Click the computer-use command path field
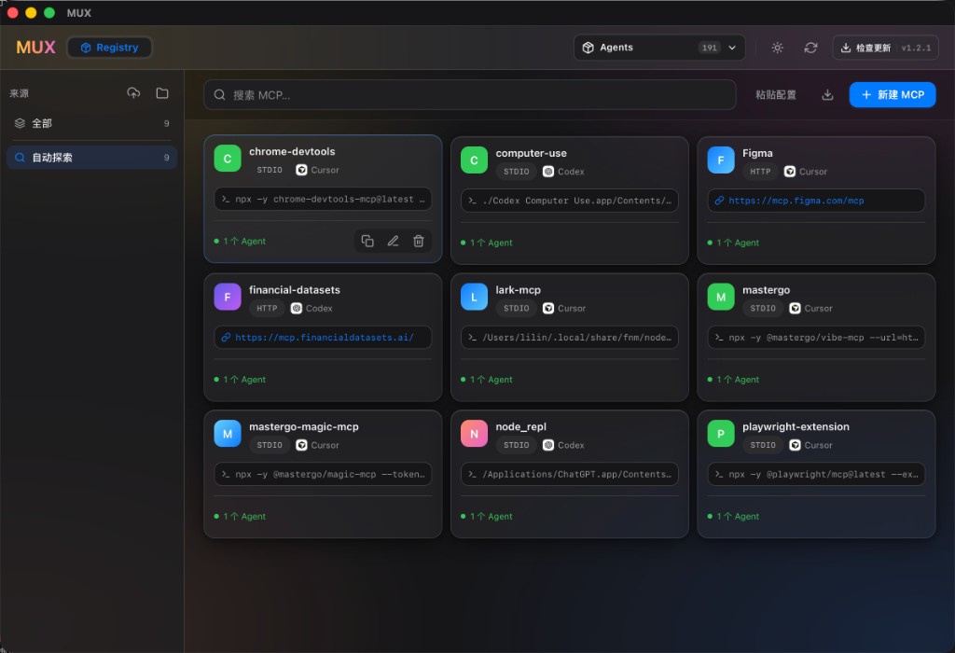Image resolution: width=955 pixels, height=653 pixels. coord(570,201)
